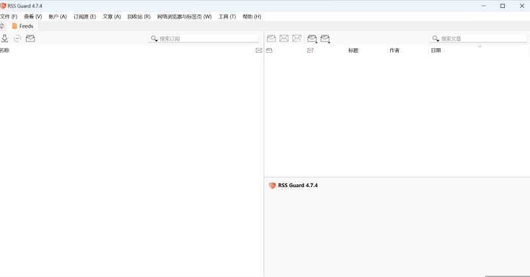The image size is (530, 277).
Task: Open the 订阅源 (E) menu
Action: click(85, 17)
